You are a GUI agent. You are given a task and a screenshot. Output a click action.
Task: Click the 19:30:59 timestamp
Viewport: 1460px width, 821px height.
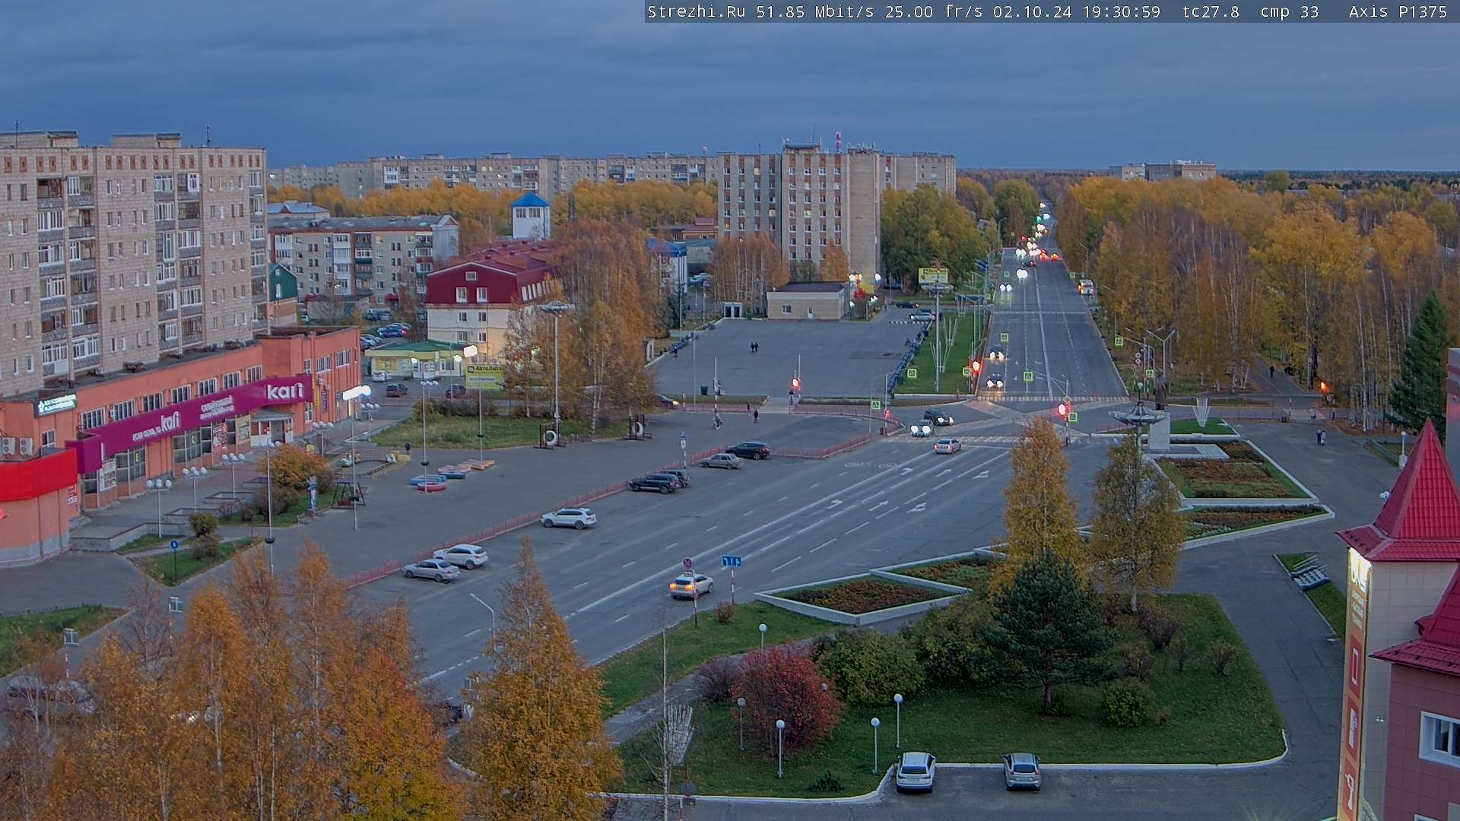[1122, 11]
